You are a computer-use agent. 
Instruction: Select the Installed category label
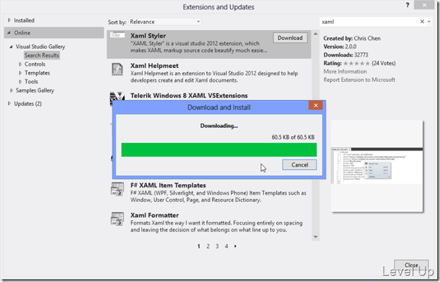pos(24,21)
